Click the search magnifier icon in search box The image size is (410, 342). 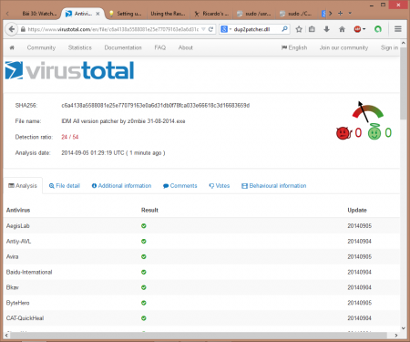(x=284, y=29)
